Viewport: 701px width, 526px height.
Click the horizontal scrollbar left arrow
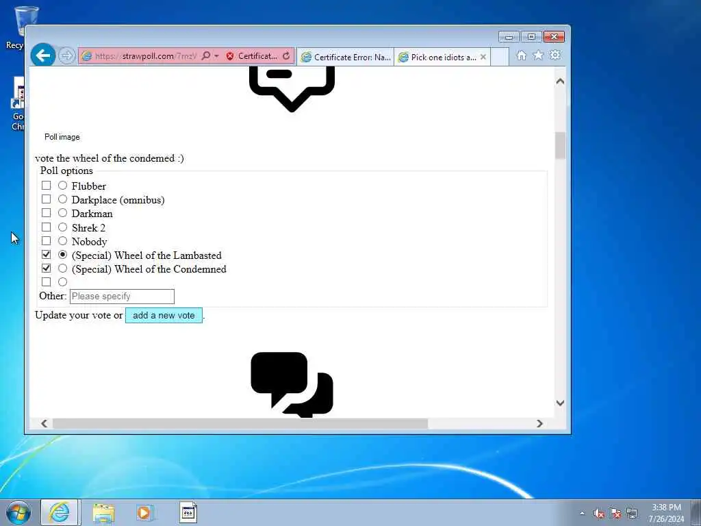tap(44, 423)
